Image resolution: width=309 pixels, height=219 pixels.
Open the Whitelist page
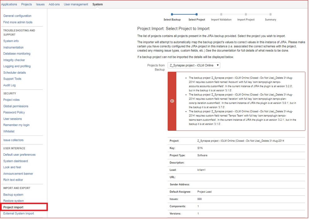tap(9, 131)
